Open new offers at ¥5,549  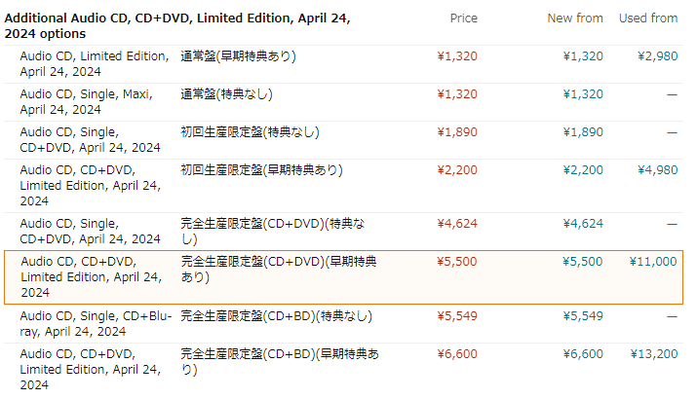[583, 316]
